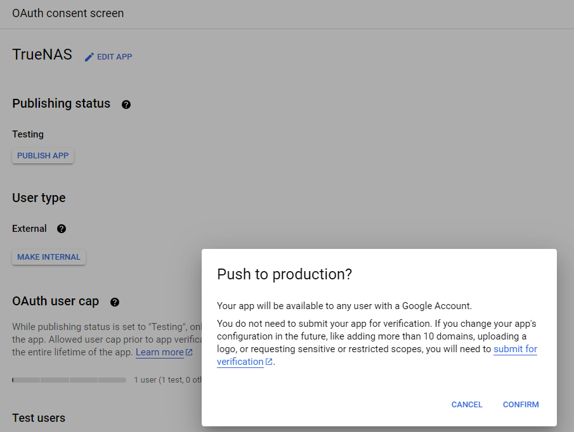This screenshot has height=432, width=574.
Task: Click the EDIT APP label
Action: tap(115, 57)
